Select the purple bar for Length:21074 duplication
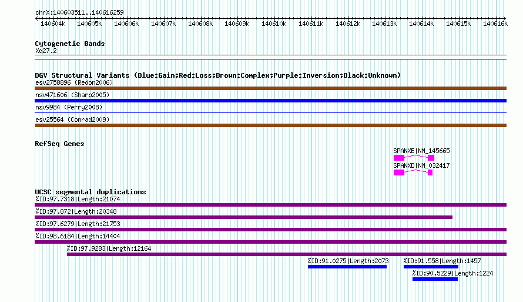This screenshot has width=523, height=302. tap(270, 205)
